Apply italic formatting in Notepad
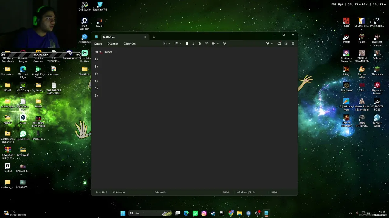 coord(194,43)
